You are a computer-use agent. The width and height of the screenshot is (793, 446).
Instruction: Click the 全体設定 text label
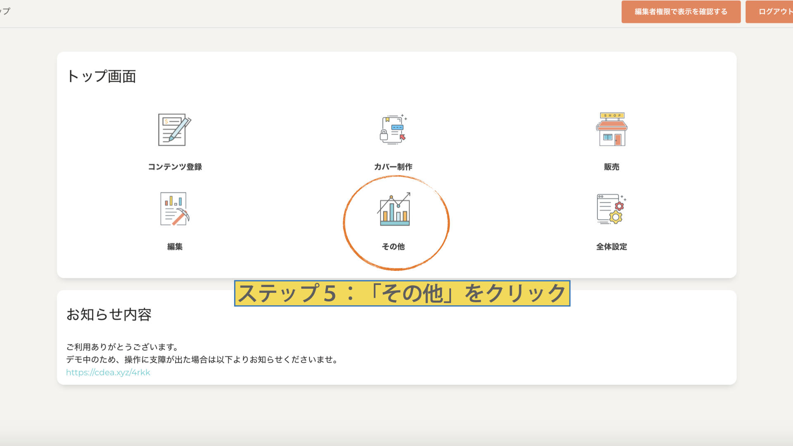pyautogui.click(x=611, y=247)
